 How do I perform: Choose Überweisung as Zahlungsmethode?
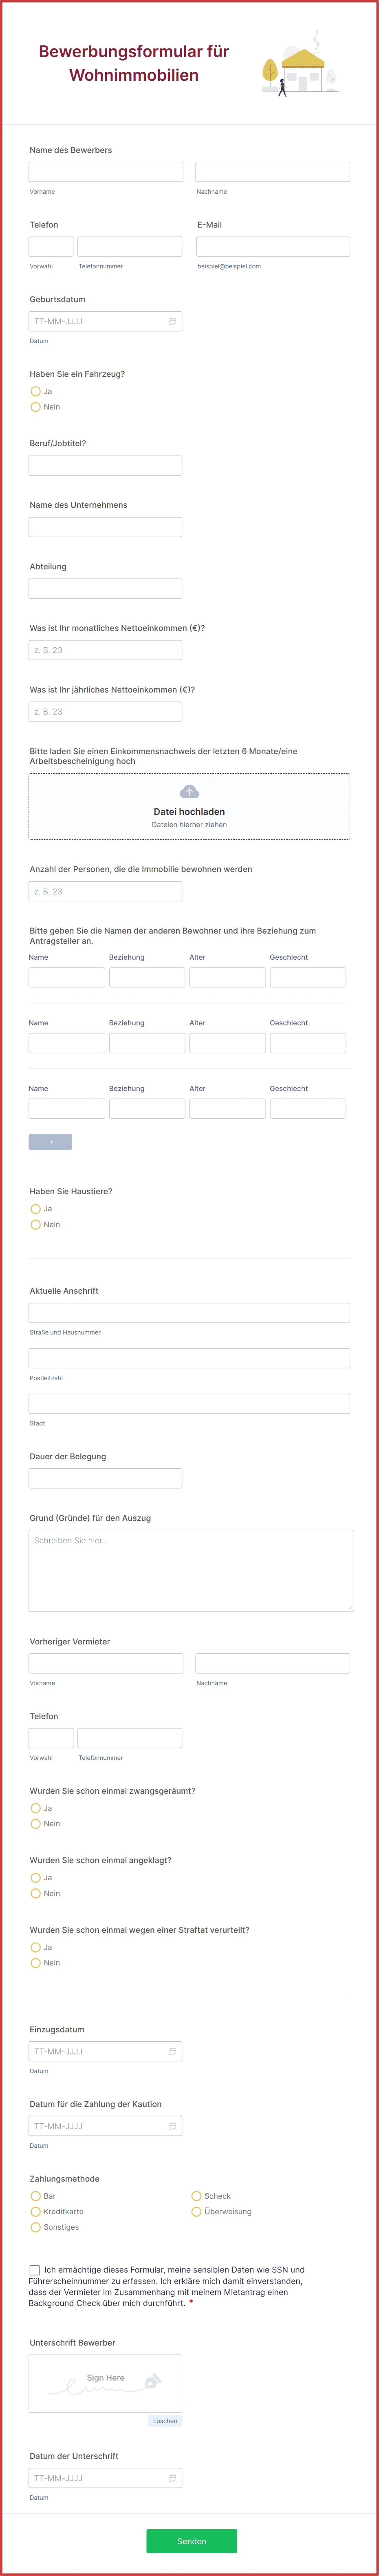pyautogui.click(x=196, y=2212)
